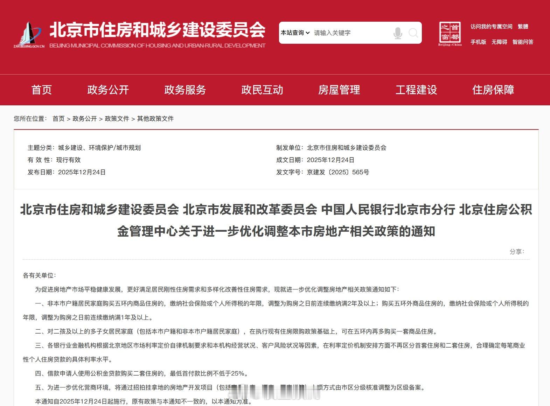Open the 首都之窗 Beijing-China seal logo
This screenshot has height=406, width=550.
pyautogui.click(x=450, y=33)
